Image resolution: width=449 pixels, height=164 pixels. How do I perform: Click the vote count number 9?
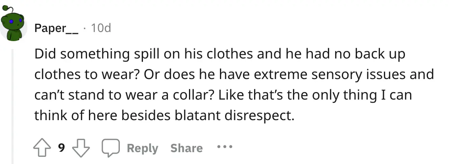(61, 148)
